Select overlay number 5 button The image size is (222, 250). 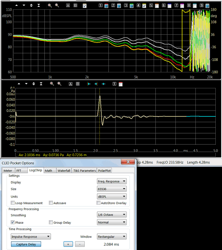tap(151, 5)
